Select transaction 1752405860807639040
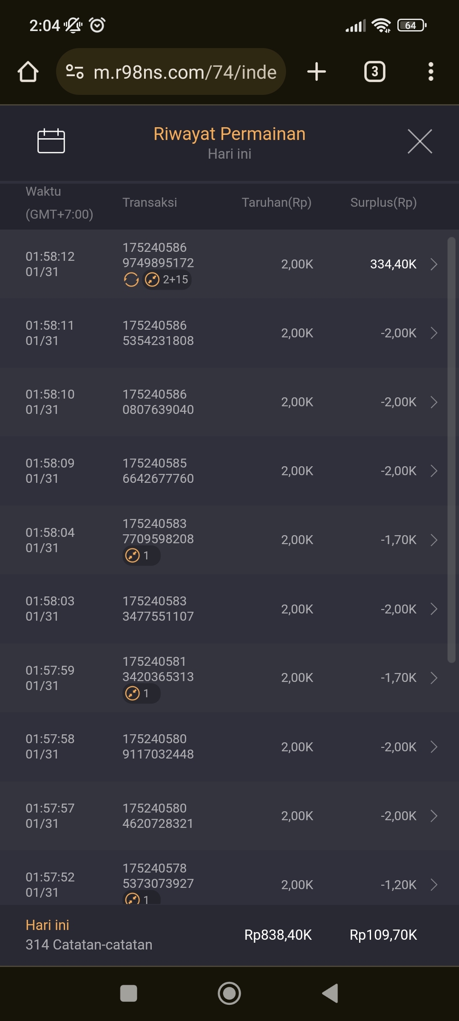This screenshot has width=459, height=1021. [158, 402]
